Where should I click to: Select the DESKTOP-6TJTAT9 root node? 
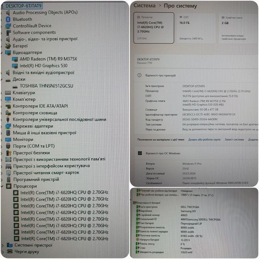pos(23,6)
